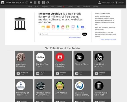127x102 pixels.
Task: Open Electric Sheep collection thumbnail
Action: tap(80, 57)
